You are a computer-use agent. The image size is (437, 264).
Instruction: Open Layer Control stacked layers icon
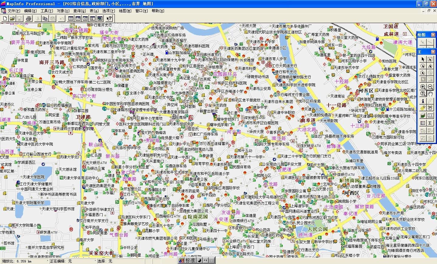pyautogui.click(x=423, y=115)
